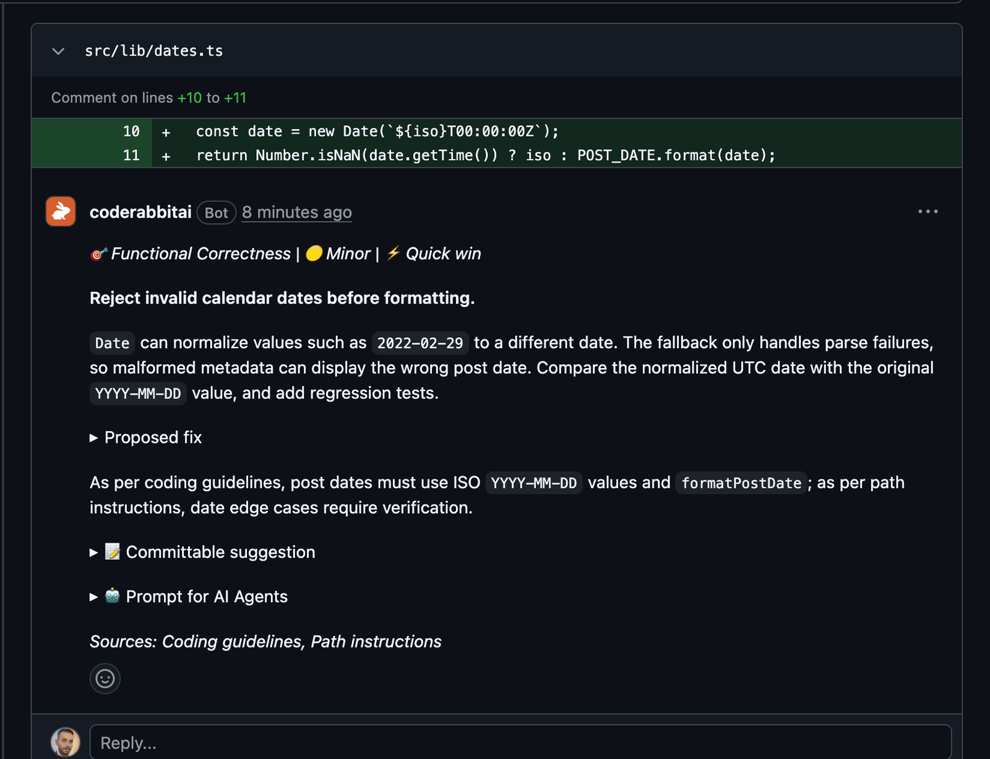Screen dimensions: 990x759
Task: Collapse the src/lib/dates.ts file chevron
Action: [58, 51]
